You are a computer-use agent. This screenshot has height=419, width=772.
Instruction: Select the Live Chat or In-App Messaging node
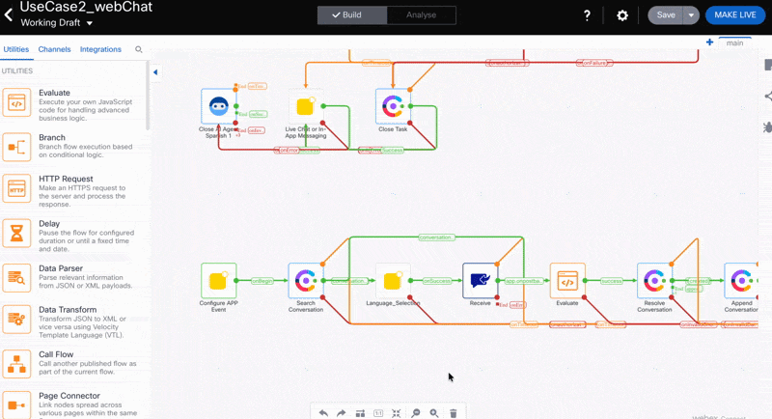click(x=305, y=106)
